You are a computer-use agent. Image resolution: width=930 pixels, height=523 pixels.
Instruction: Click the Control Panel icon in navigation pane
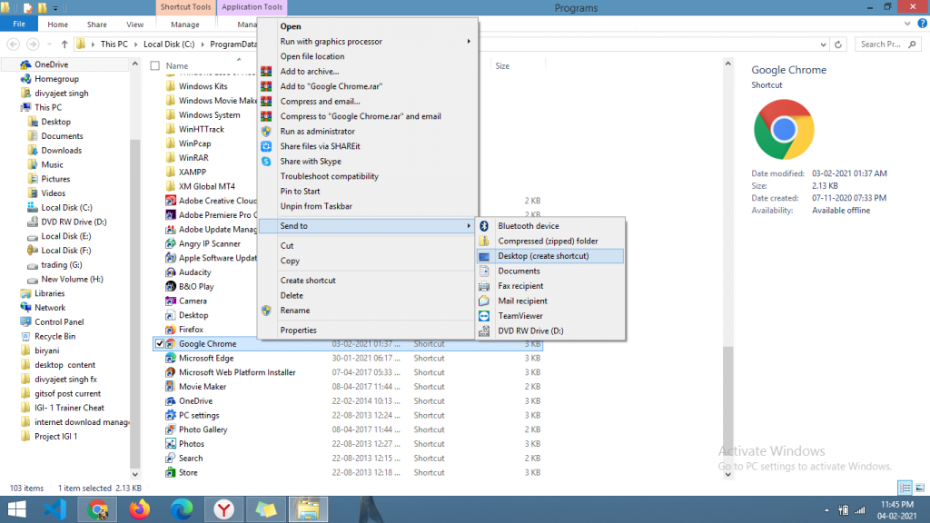point(25,322)
